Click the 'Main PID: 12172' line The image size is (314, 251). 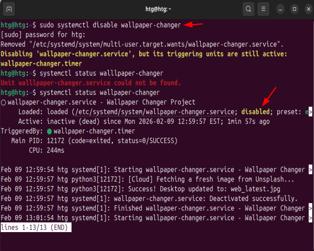click(x=94, y=141)
